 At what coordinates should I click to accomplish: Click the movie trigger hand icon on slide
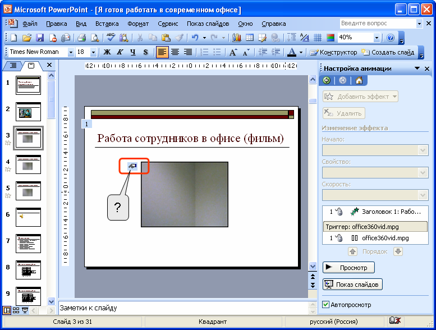point(132,166)
